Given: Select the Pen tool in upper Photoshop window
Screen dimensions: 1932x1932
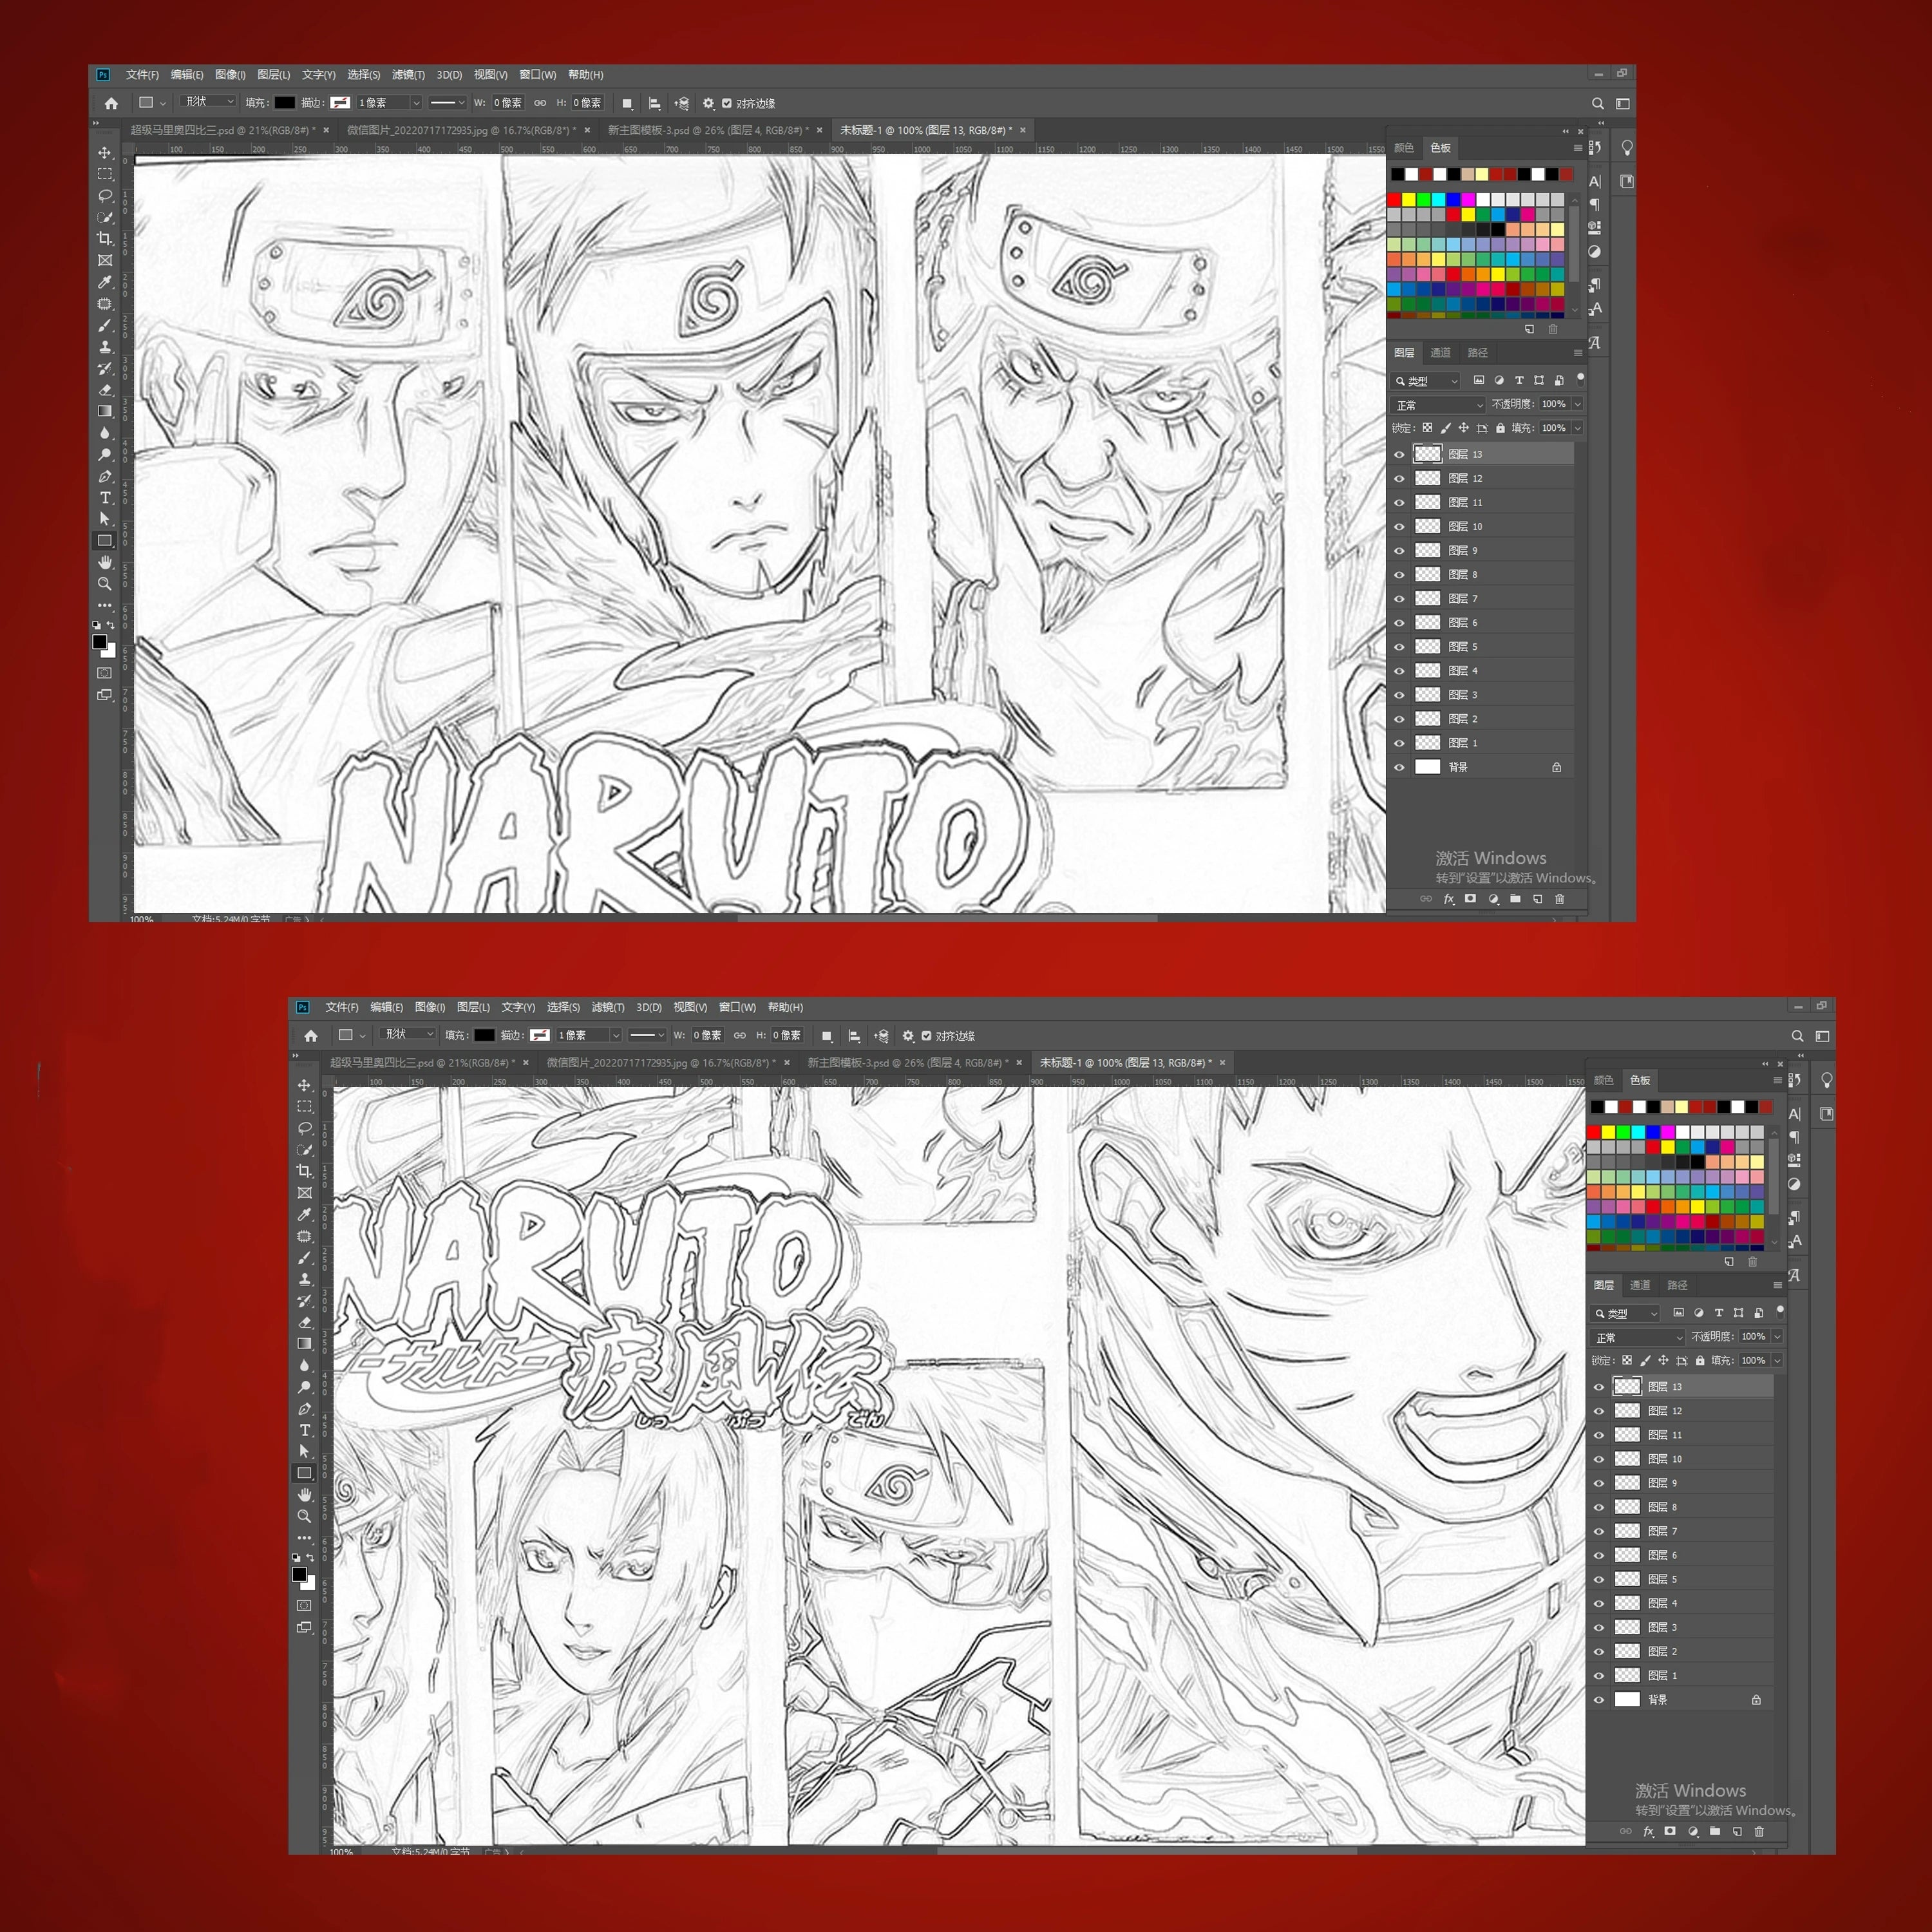Looking at the screenshot, I should click(104, 476).
